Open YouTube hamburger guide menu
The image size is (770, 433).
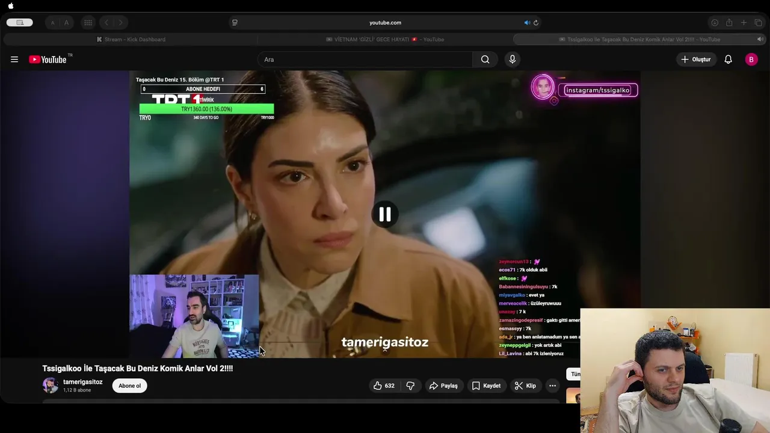click(14, 60)
